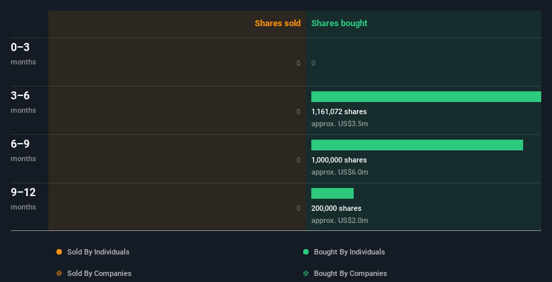Click the short green bar for 9–12 months
The image size is (552, 282).
332,193
